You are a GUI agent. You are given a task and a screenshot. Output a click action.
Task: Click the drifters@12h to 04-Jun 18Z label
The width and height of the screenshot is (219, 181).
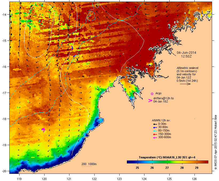pyautogui.click(x=163, y=100)
